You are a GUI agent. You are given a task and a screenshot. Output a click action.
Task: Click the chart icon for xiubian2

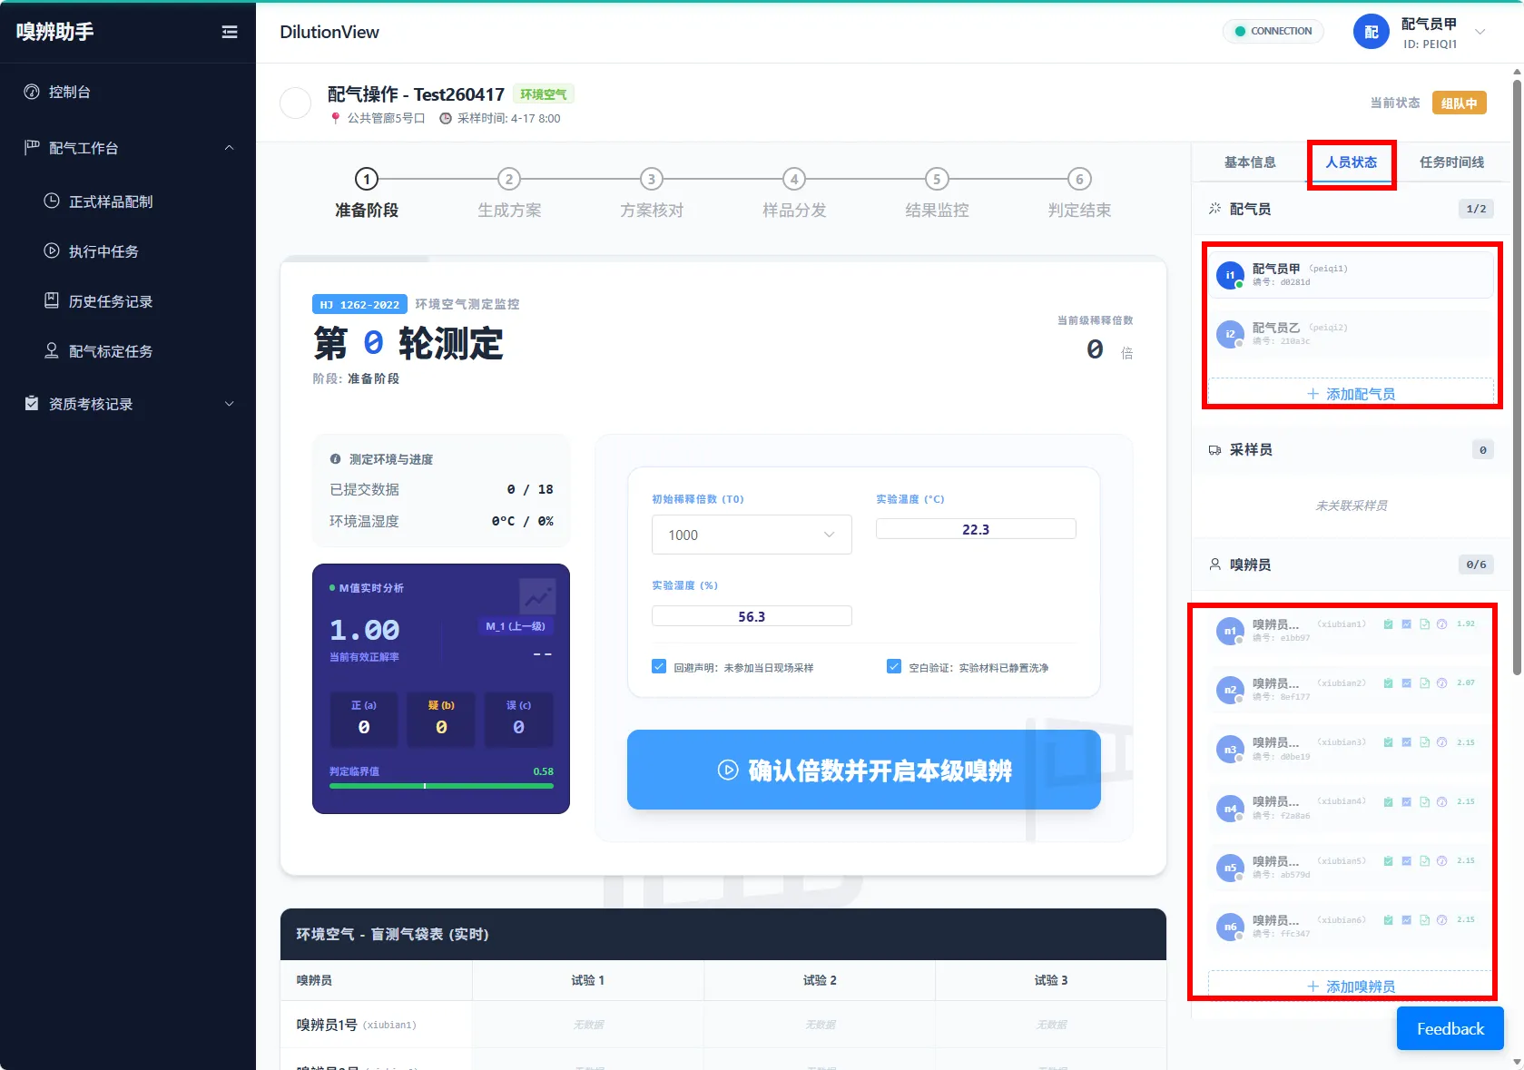click(1406, 683)
